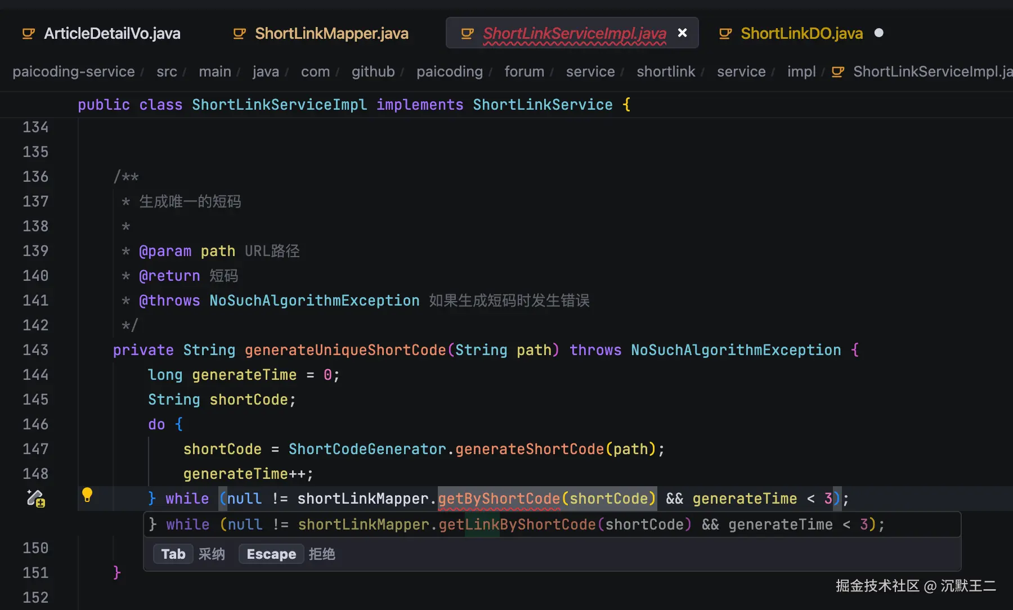Screen dimensions: 1013x610
Task: Open the ShortLinkDO.java tab
Action: coord(801,34)
